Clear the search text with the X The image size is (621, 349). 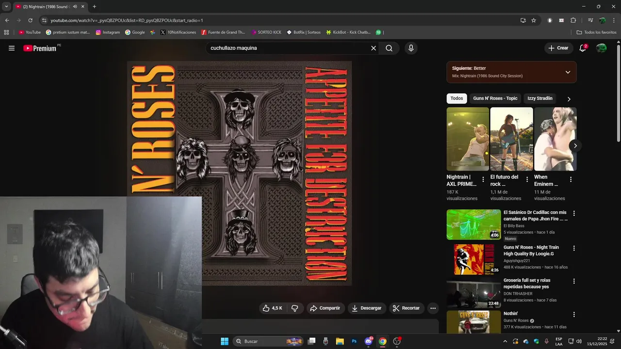[374, 48]
